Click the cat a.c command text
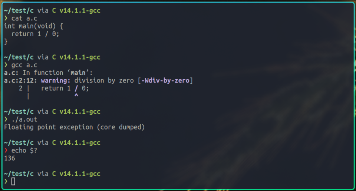356x191 pixels. tap(24, 19)
